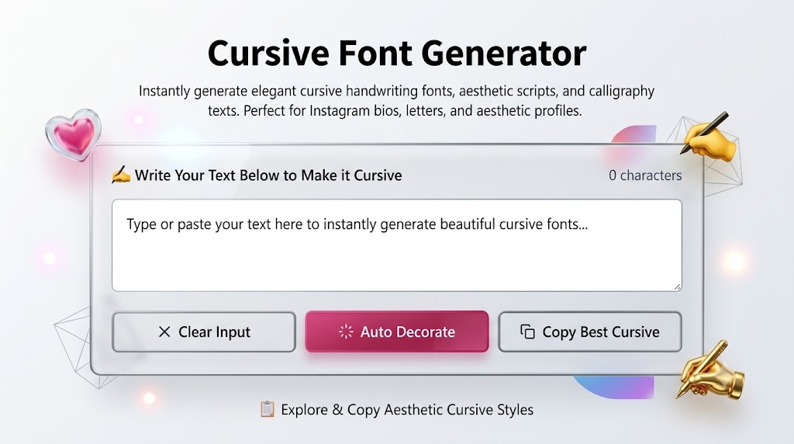Click the textarea resize handle corner
Image resolution: width=794 pixels, height=444 pixels.
click(677, 287)
